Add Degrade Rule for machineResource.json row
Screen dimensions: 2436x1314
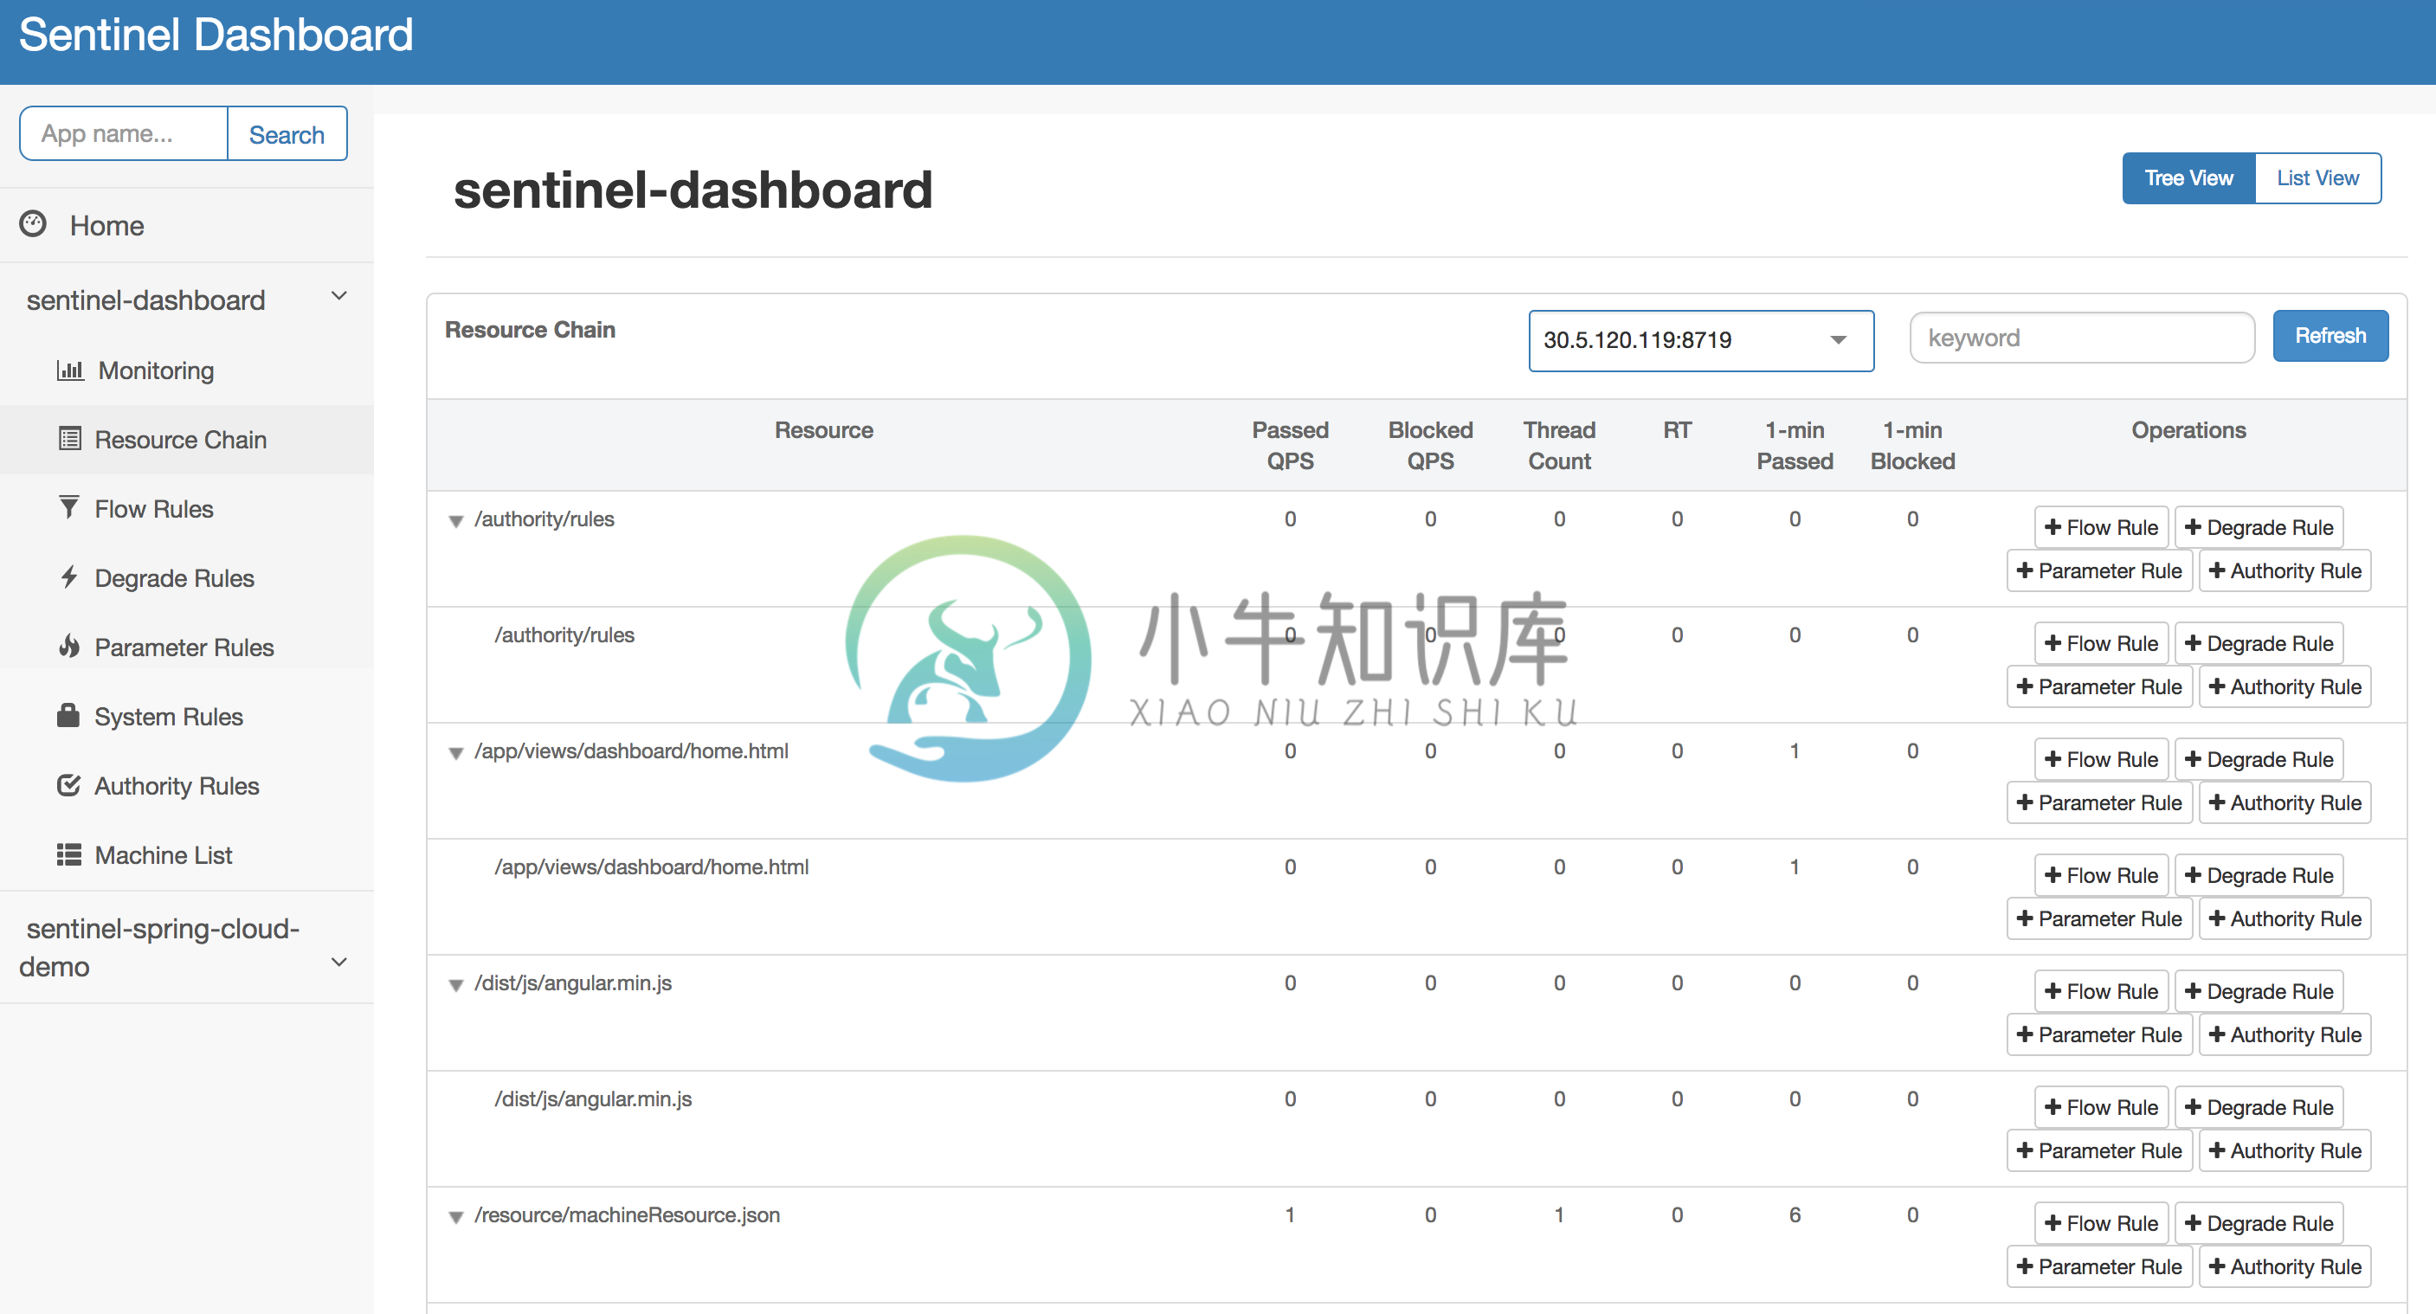click(2259, 1223)
